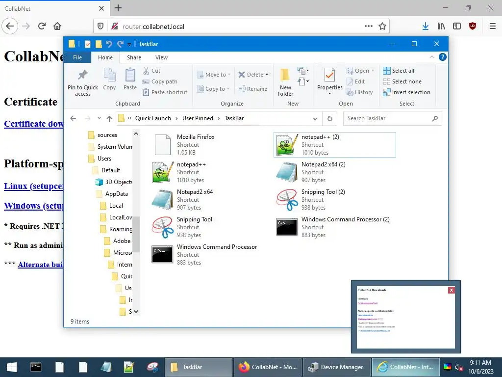This screenshot has width=502, height=377.
Task: Click the Windows Start button
Action: tap(12, 367)
